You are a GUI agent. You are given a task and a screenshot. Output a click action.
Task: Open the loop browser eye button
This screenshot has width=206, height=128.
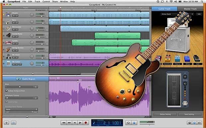coord(189,123)
